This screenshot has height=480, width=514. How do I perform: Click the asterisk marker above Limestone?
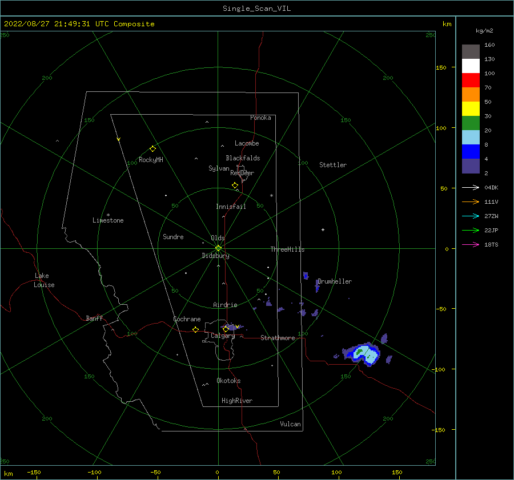(108, 215)
